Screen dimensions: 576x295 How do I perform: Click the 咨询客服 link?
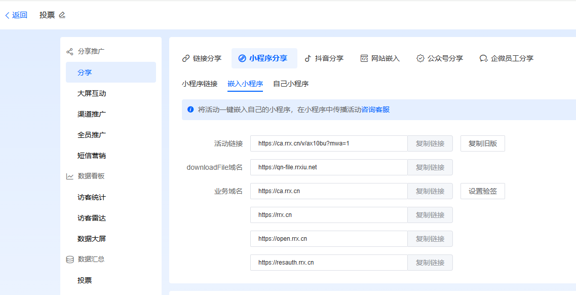[x=375, y=109]
